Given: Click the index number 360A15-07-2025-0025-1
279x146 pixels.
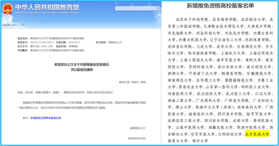Looking at the screenshot, I should 42,42.
